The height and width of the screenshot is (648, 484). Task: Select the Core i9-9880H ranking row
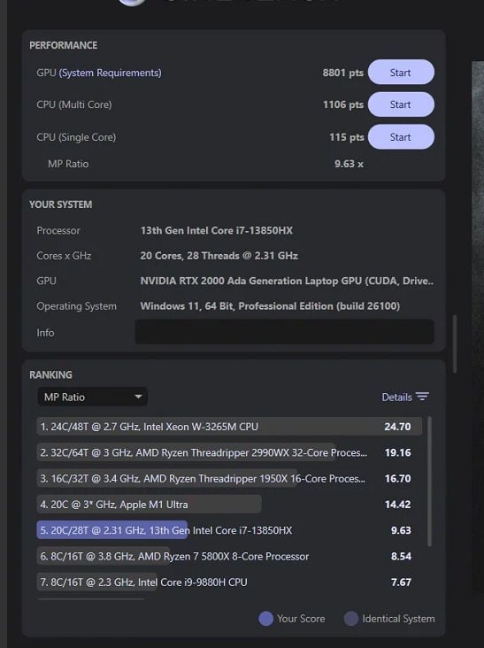coord(229,582)
